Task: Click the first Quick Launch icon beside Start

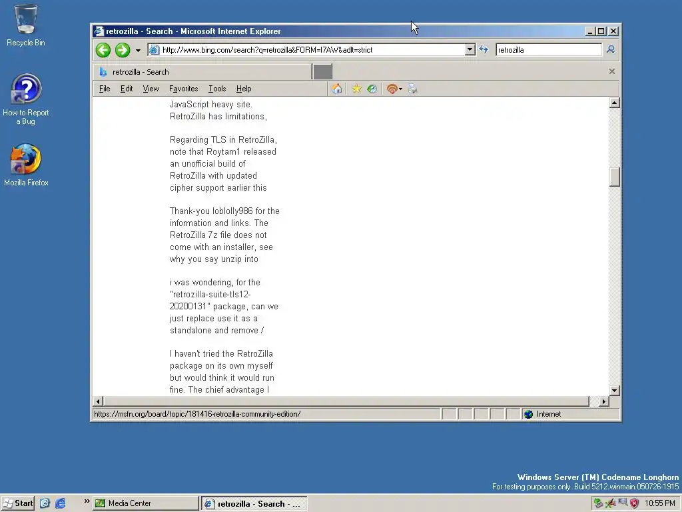Action: [x=45, y=503]
